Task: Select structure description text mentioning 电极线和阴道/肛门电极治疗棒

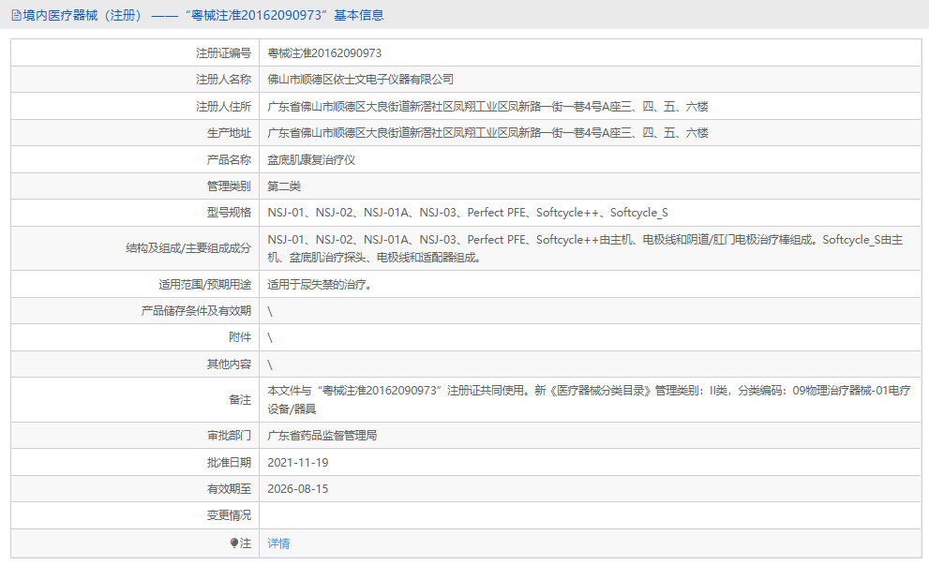Action: coord(585,248)
